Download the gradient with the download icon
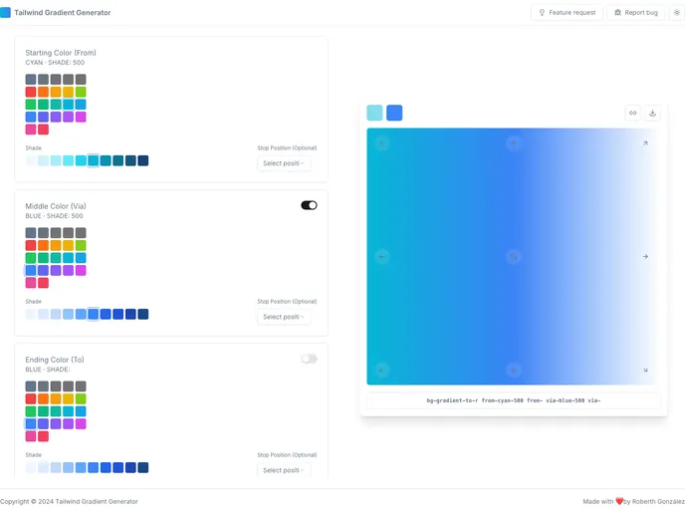 click(653, 113)
